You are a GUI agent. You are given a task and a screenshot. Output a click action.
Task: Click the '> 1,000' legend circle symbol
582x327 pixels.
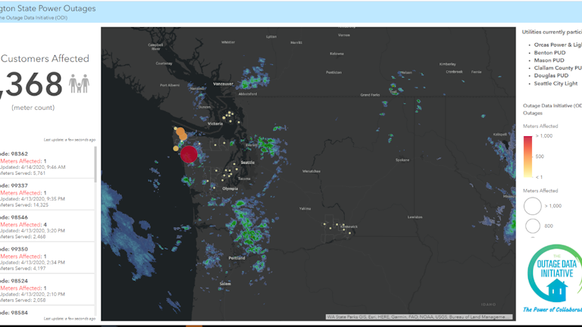[533, 206]
